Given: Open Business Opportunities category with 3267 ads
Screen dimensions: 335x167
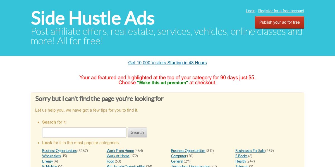Looking at the screenshot, I should point(59,151).
